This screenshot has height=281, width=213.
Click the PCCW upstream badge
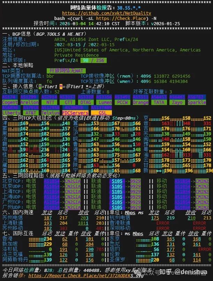point(122,102)
